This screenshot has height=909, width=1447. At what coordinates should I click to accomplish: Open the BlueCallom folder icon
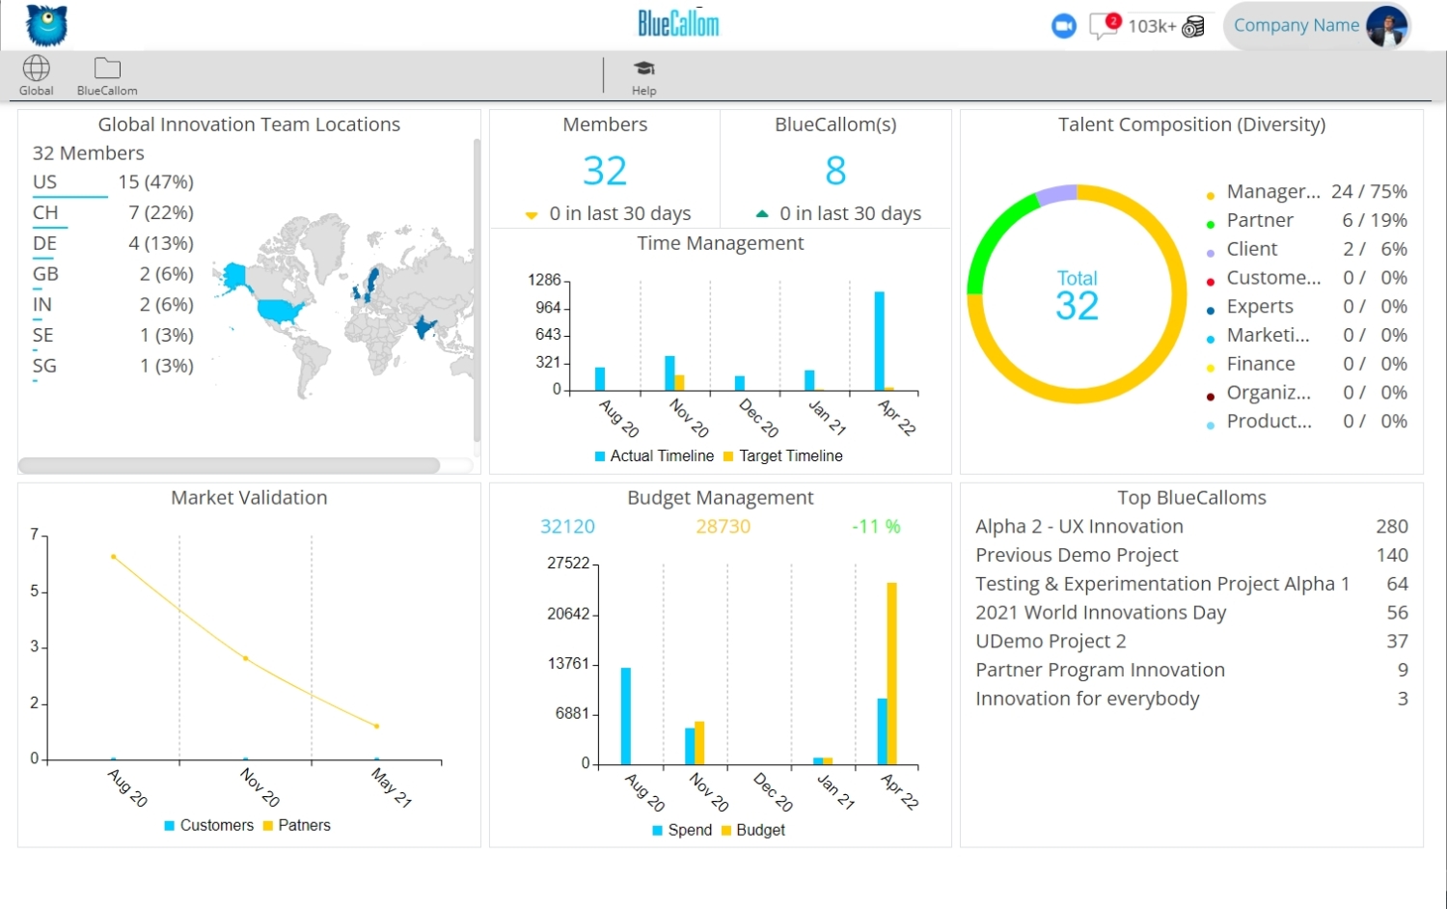(107, 75)
